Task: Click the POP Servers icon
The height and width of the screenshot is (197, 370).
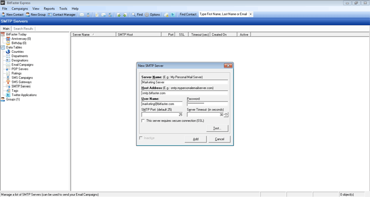Action: (x=8, y=69)
